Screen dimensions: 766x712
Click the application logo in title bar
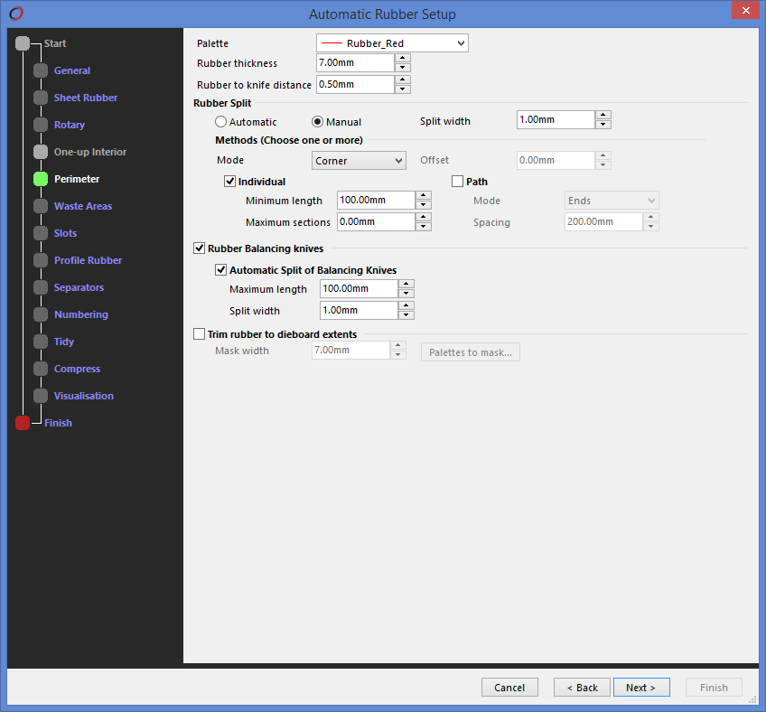(x=16, y=14)
